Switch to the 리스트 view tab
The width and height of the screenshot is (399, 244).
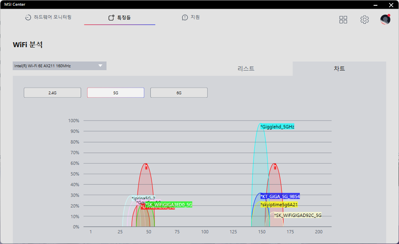point(246,68)
